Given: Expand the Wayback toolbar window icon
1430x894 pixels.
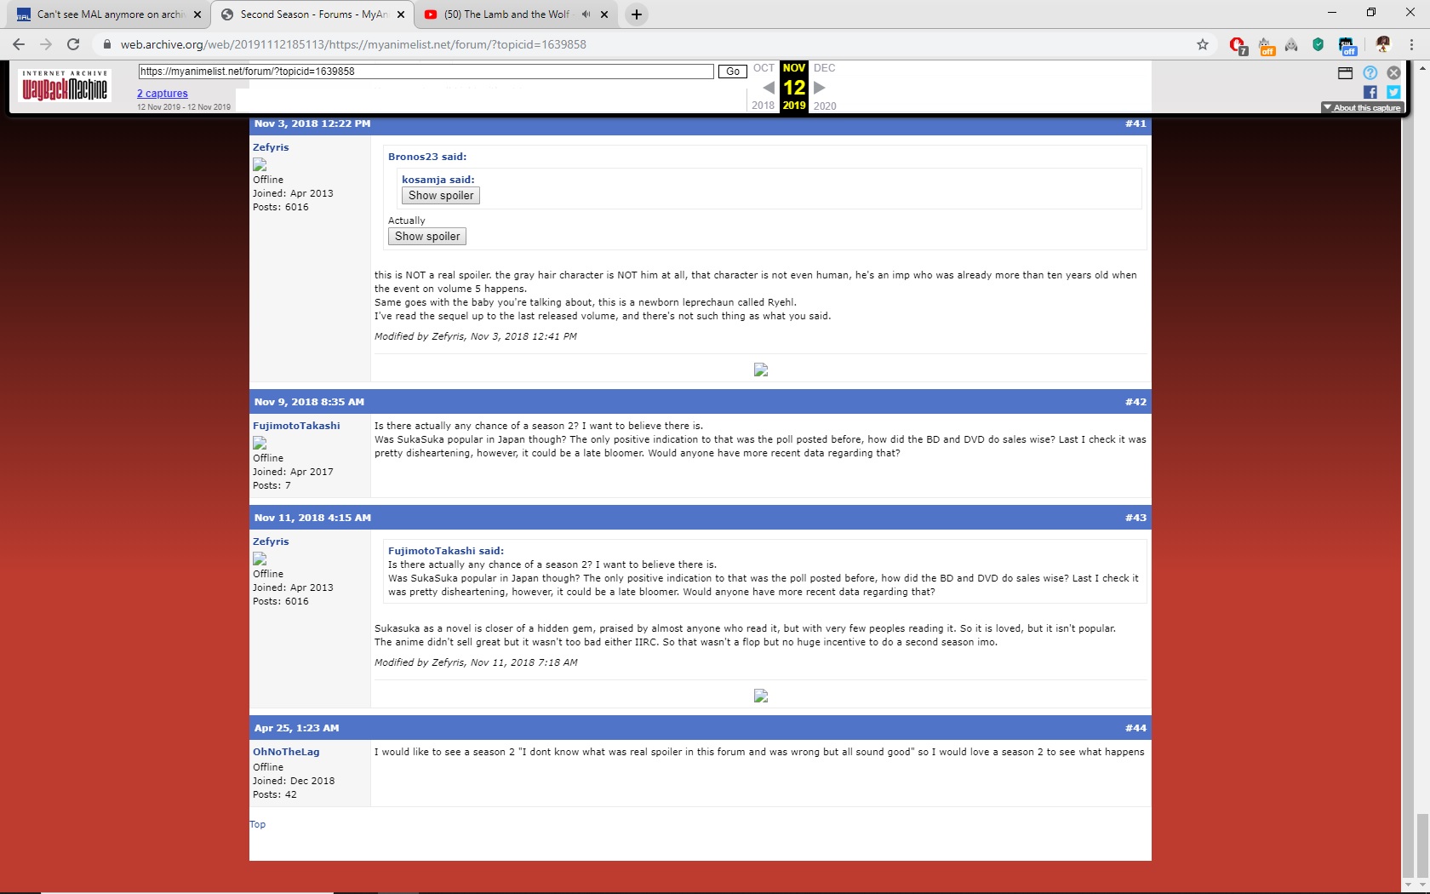Looking at the screenshot, I should point(1345,73).
